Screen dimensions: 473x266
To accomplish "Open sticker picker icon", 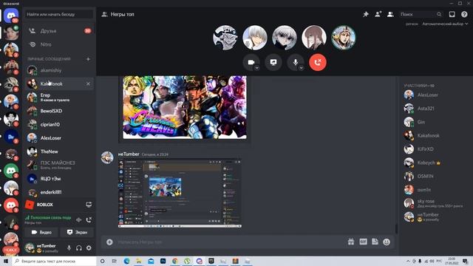I will point(375,242).
